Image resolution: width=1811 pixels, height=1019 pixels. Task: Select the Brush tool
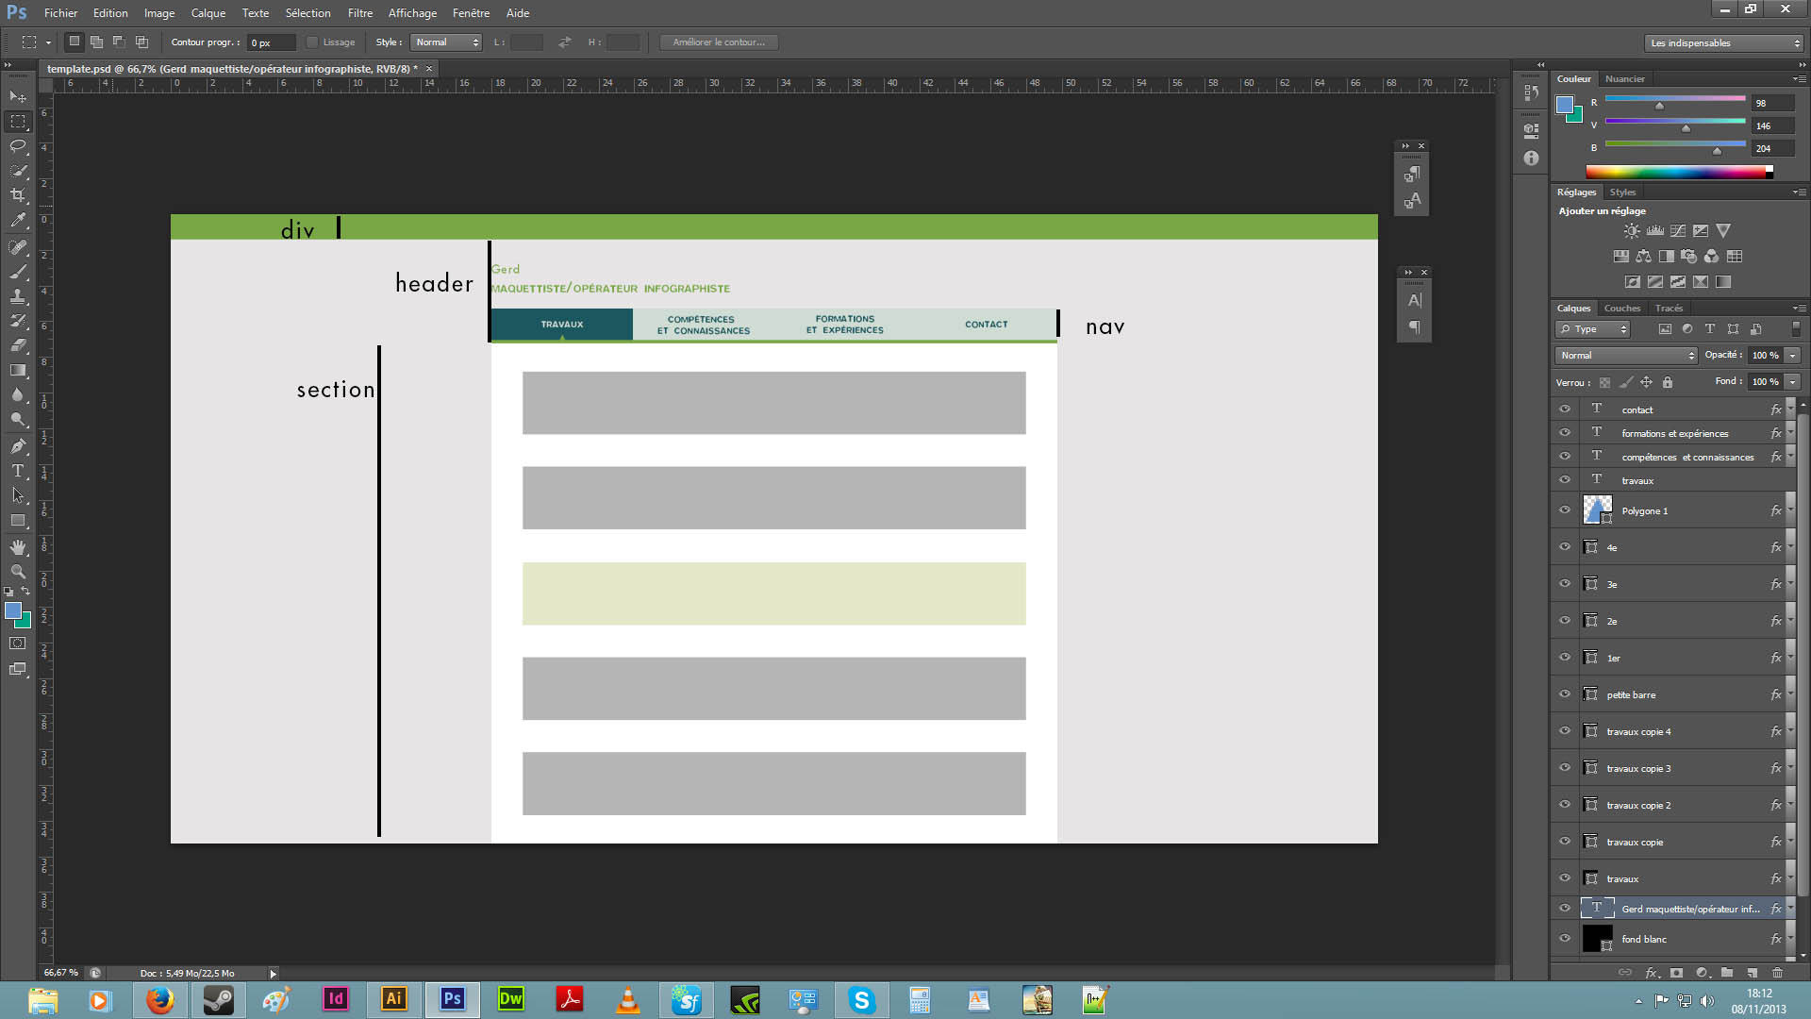pos(18,272)
